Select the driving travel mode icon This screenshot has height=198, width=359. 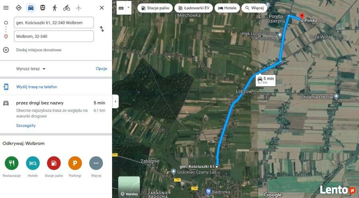tap(31, 8)
